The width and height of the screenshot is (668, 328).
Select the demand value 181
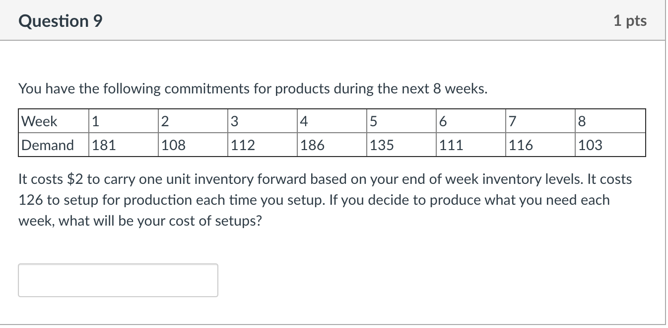tap(104, 145)
